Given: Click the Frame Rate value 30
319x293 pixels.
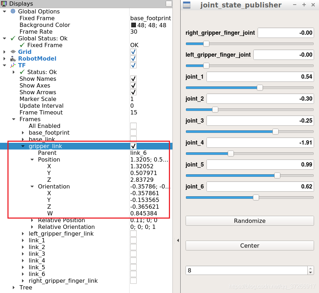Looking at the screenshot, I should 134,32.
